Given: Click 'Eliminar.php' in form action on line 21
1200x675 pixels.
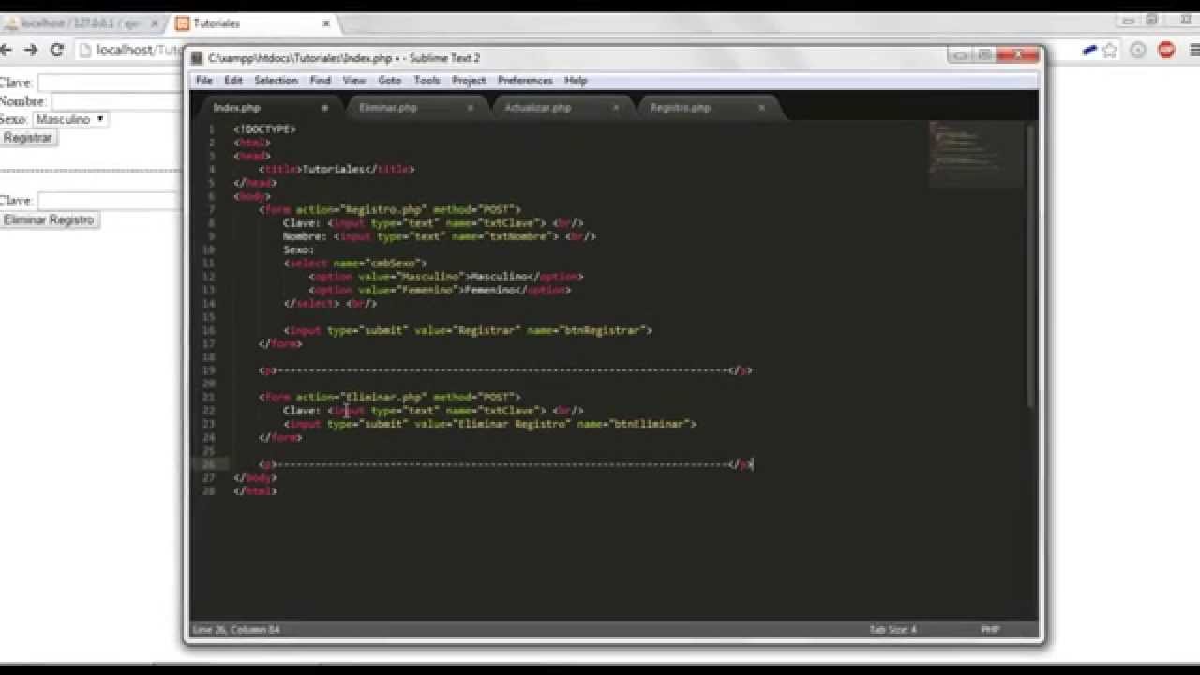Looking at the screenshot, I should point(382,397).
